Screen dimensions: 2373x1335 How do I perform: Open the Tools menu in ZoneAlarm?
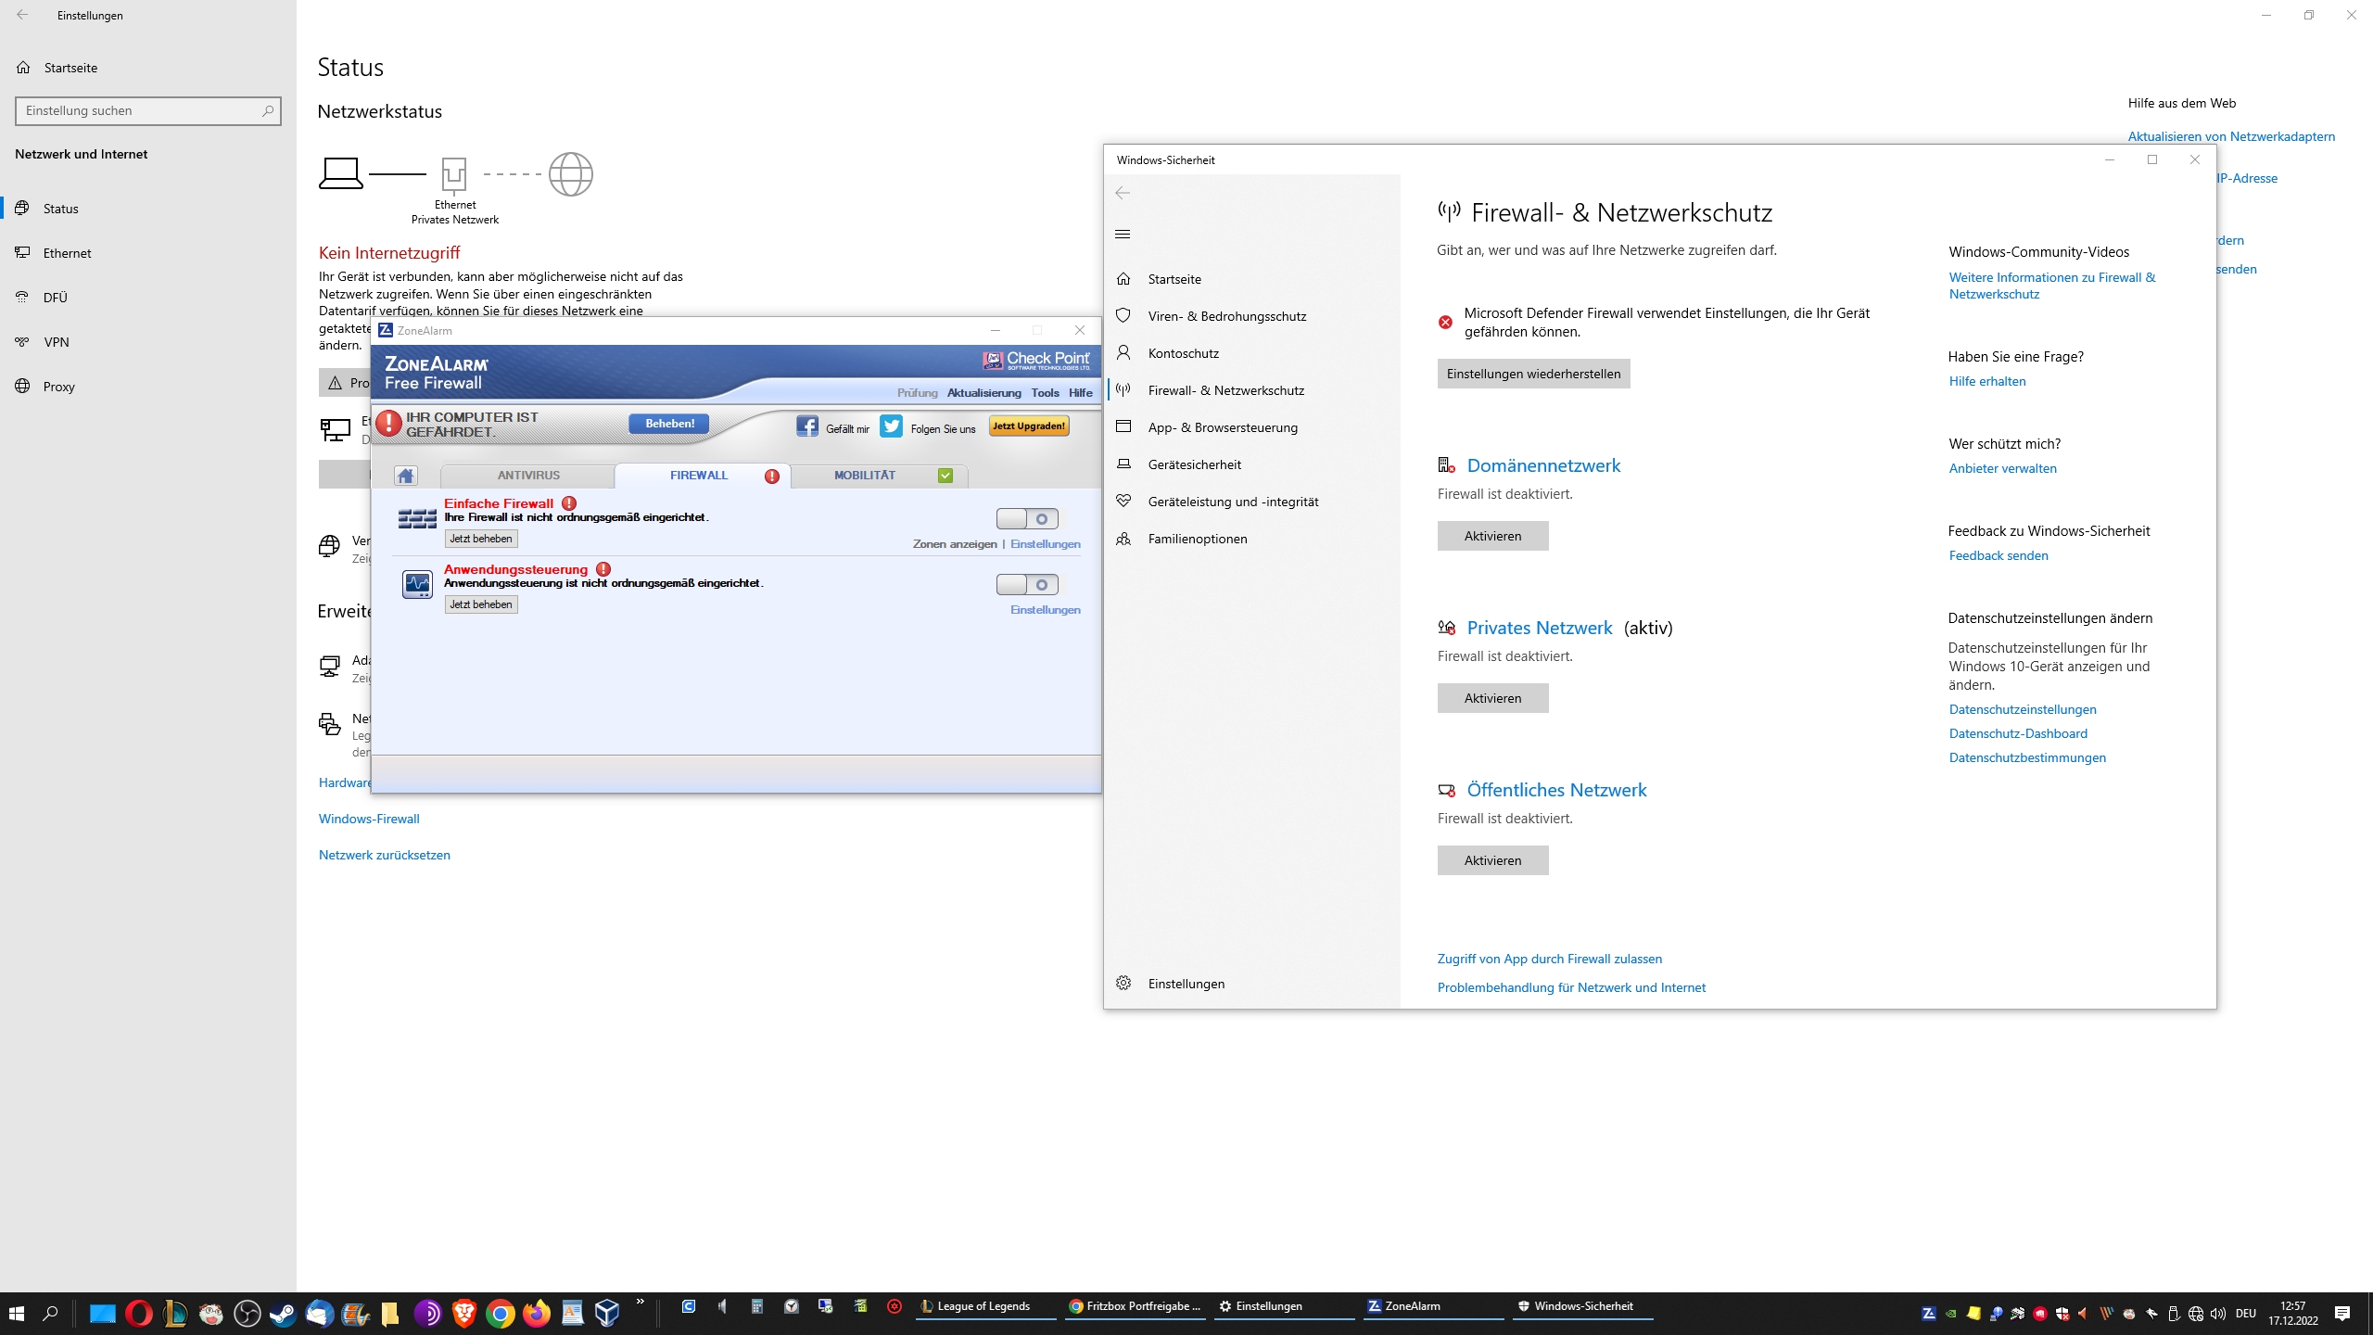coord(1045,393)
